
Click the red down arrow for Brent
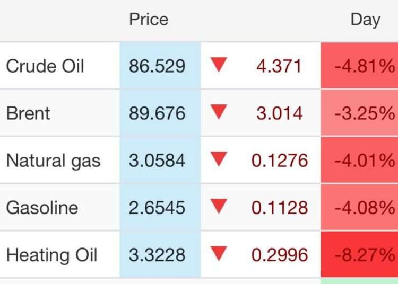[x=219, y=112]
